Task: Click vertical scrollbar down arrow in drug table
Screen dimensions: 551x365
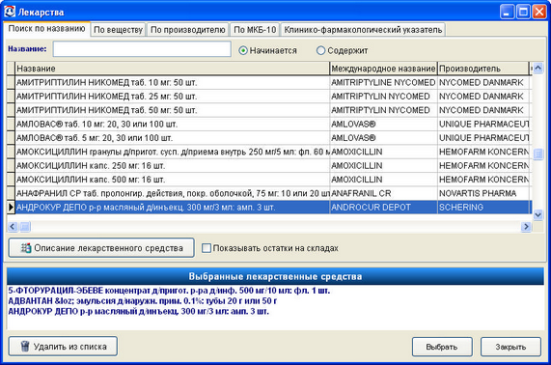Action: [538, 214]
